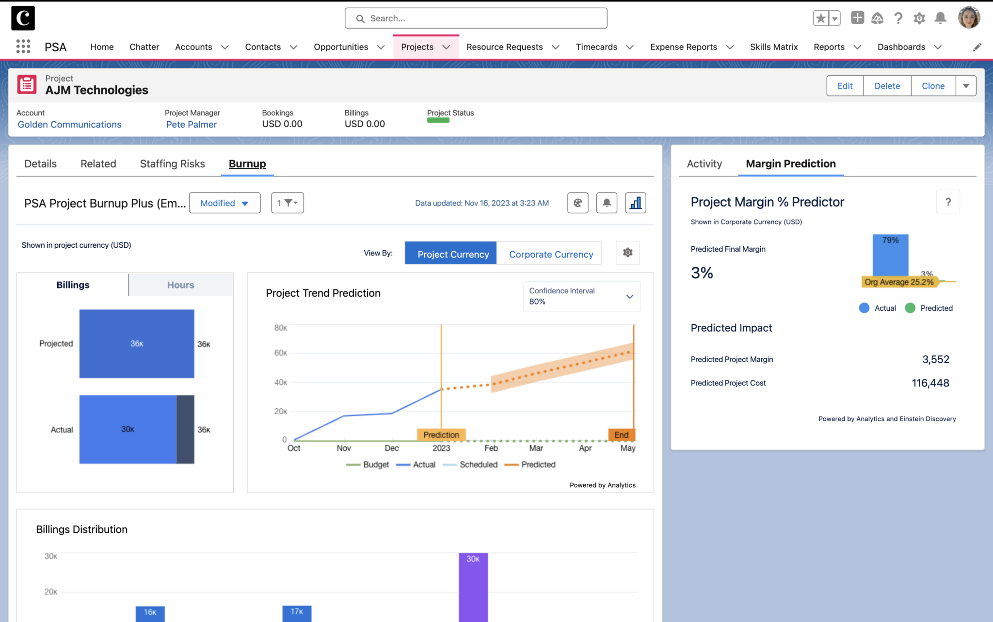Switch to the Hours tab toggle

[180, 285]
